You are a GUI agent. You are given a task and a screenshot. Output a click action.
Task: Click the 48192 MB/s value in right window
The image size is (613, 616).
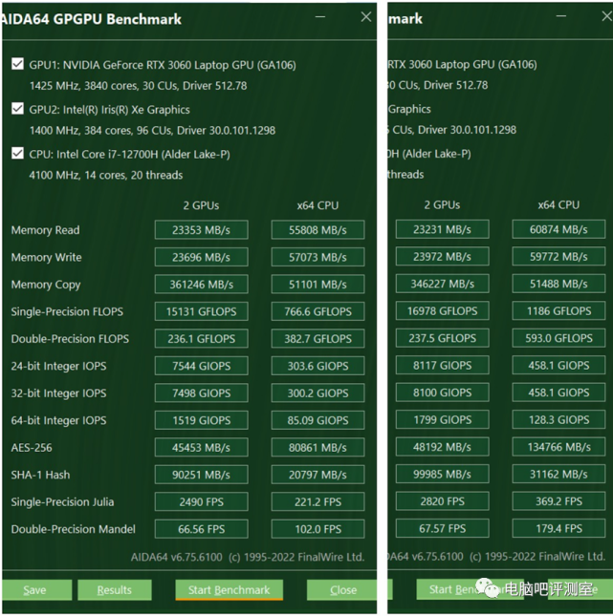442,447
